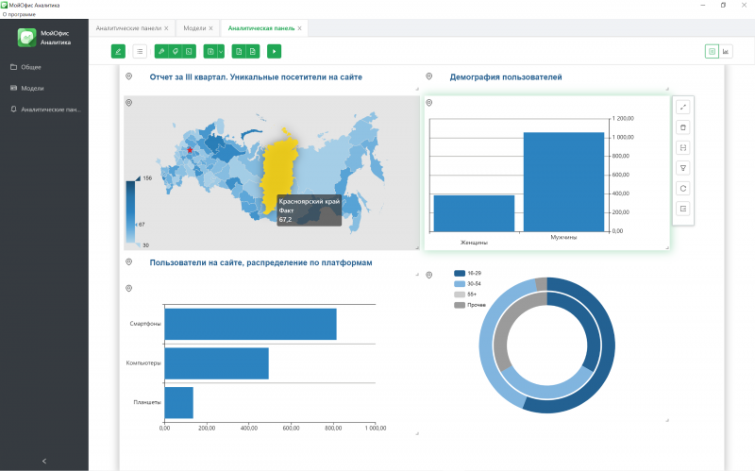Click the 16-29 legend color swatch
Image resolution: width=755 pixels, height=471 pixels.
[460, 273]
